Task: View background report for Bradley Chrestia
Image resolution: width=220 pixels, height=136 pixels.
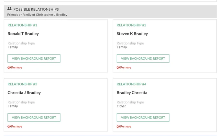Action: coord(143,117)
